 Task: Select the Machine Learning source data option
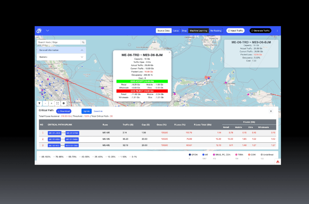click(198, 31)
